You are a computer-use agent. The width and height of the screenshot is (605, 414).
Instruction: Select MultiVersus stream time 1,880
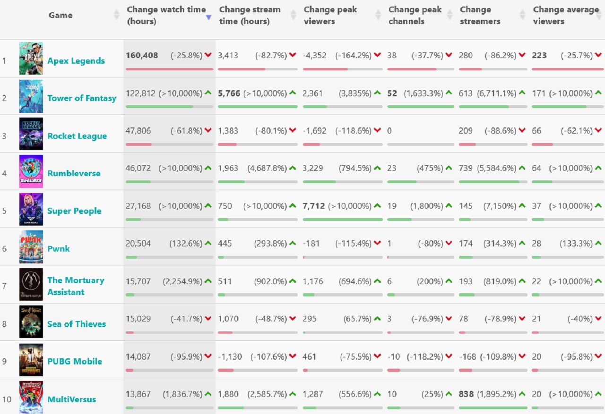(x=228, y=394)
